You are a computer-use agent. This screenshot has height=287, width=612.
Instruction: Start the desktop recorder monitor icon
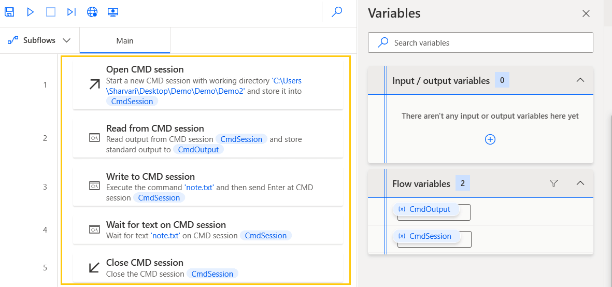113,12
